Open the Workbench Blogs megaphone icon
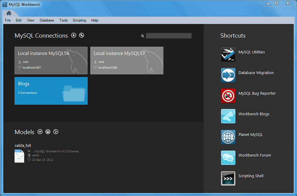The height and width of the screenshot is (196, 297). point(228,116)
